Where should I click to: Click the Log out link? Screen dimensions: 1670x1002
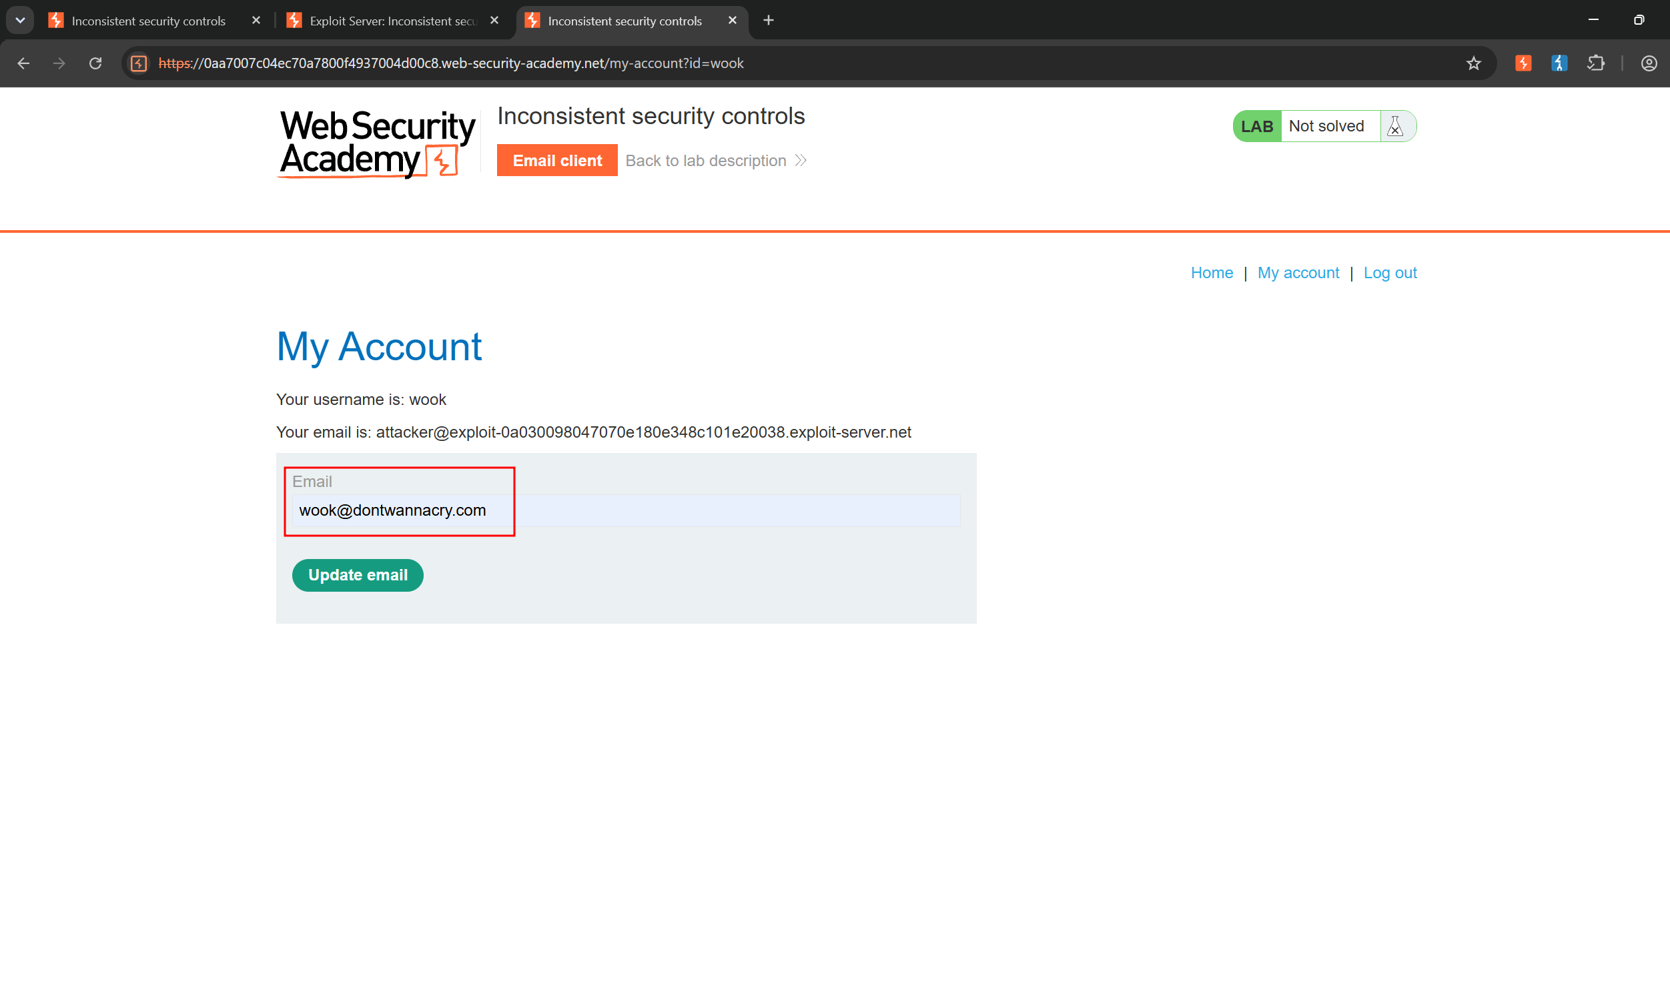coord(1390,273)
